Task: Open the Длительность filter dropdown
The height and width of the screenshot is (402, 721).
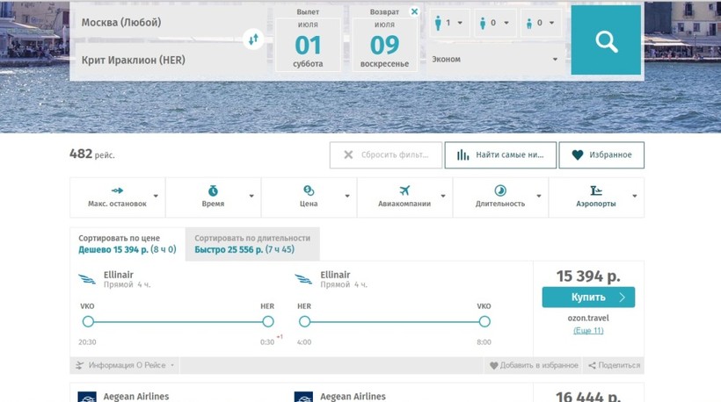Action: pyautogui.click(x=500, y=197)
